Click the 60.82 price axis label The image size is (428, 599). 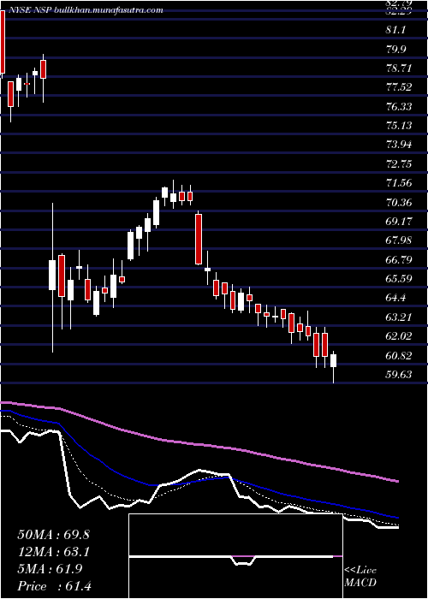tap(399, 356)
